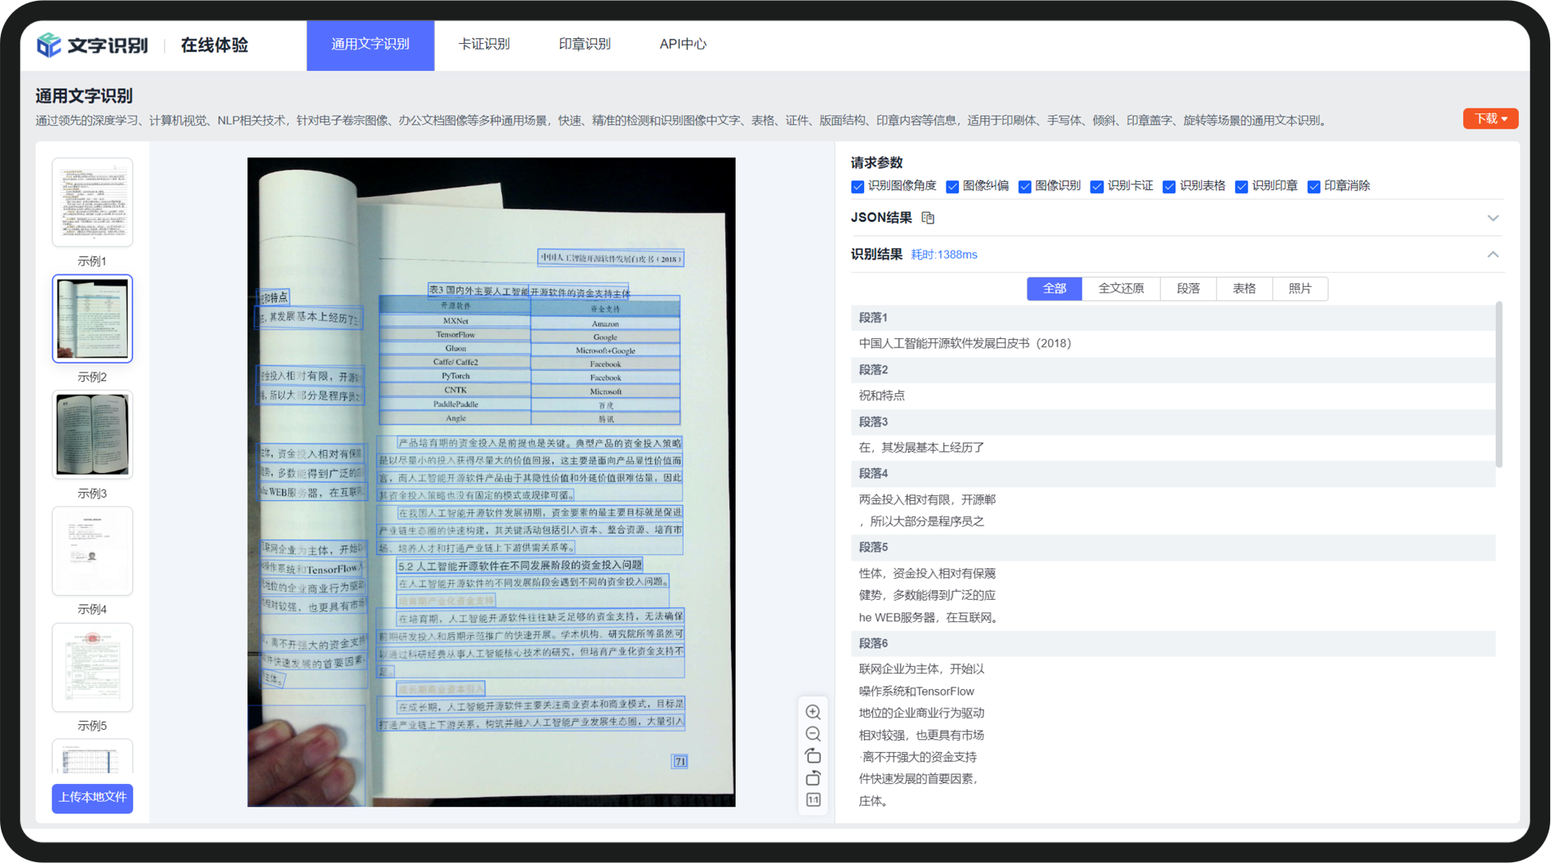Collapse the 识别结果 section chevron
The height and width of the screenshot is (863, 1551).
pyautogui.click(x=1493, y=254)
